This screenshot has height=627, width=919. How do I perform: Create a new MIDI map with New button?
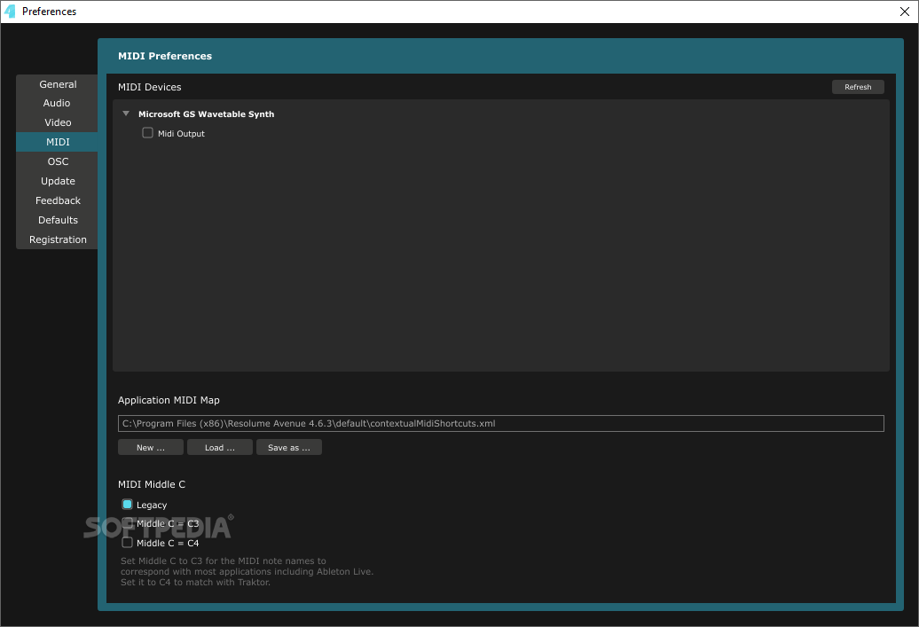click(151, 447)
